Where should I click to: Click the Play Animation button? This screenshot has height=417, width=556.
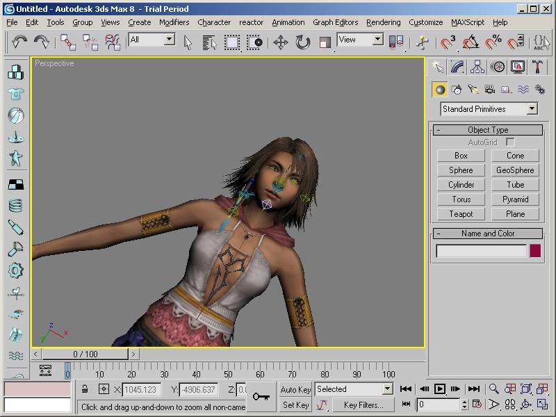pos(440,389)
